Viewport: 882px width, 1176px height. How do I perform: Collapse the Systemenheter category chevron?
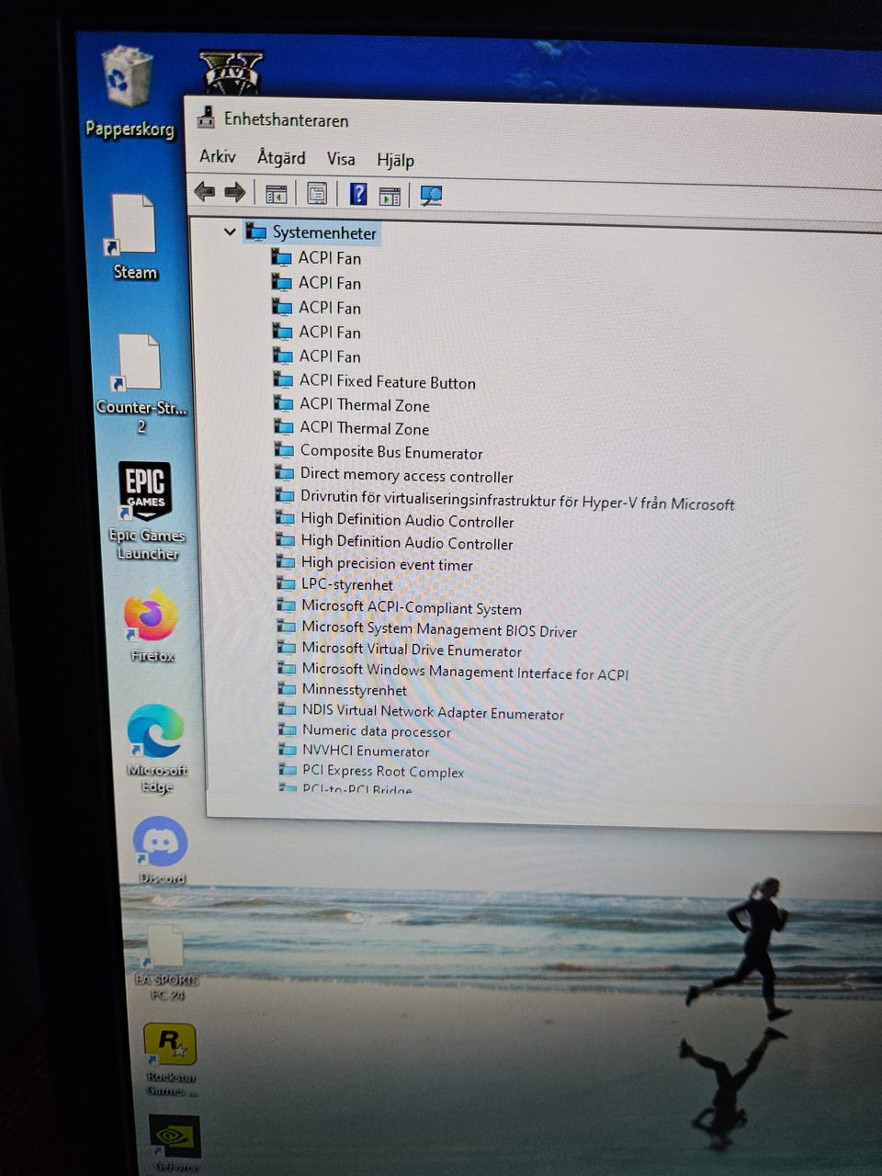coord(230,232)
